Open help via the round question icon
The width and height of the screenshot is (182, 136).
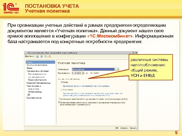(50, 56)
